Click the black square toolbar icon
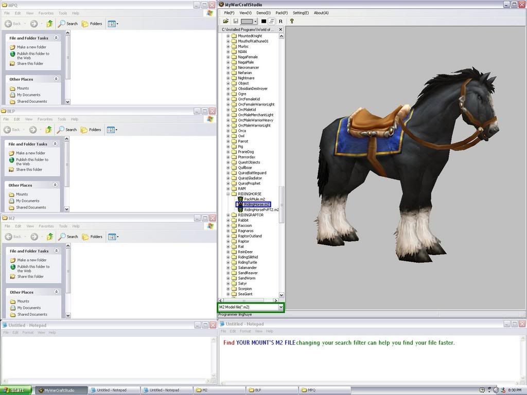The height and width of the screenshot is (395, 527). (264, 21)
